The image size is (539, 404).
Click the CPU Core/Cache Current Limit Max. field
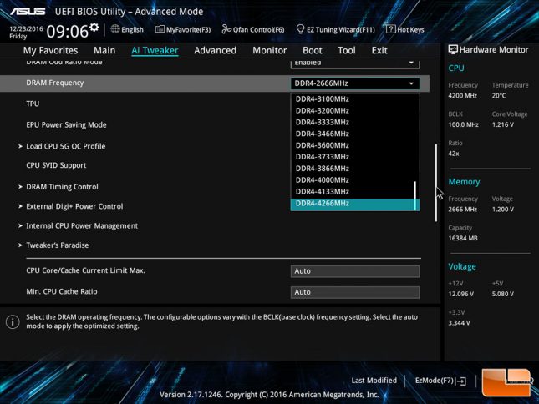(x=355, y=271)
